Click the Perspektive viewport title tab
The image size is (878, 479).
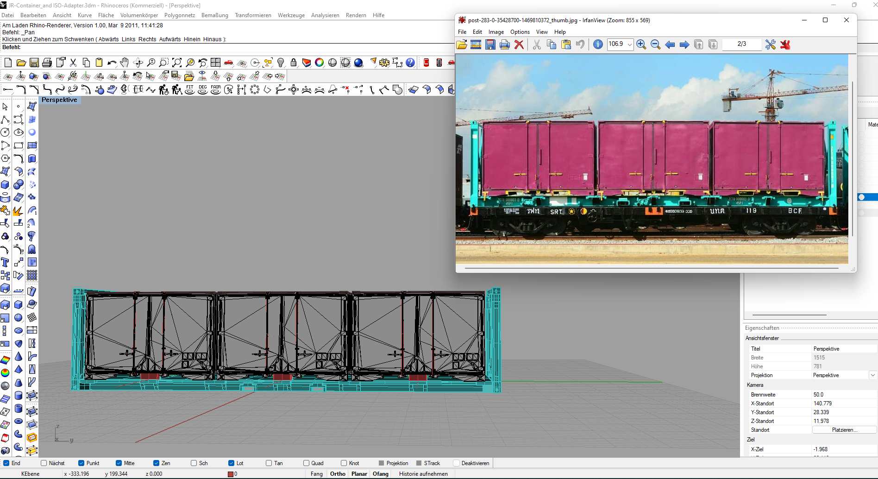(x=59, y=100)
